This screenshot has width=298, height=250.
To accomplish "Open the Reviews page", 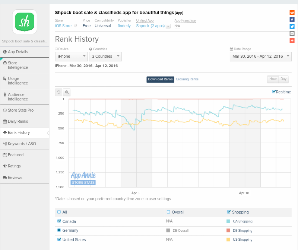I will (x=25, y=177).
